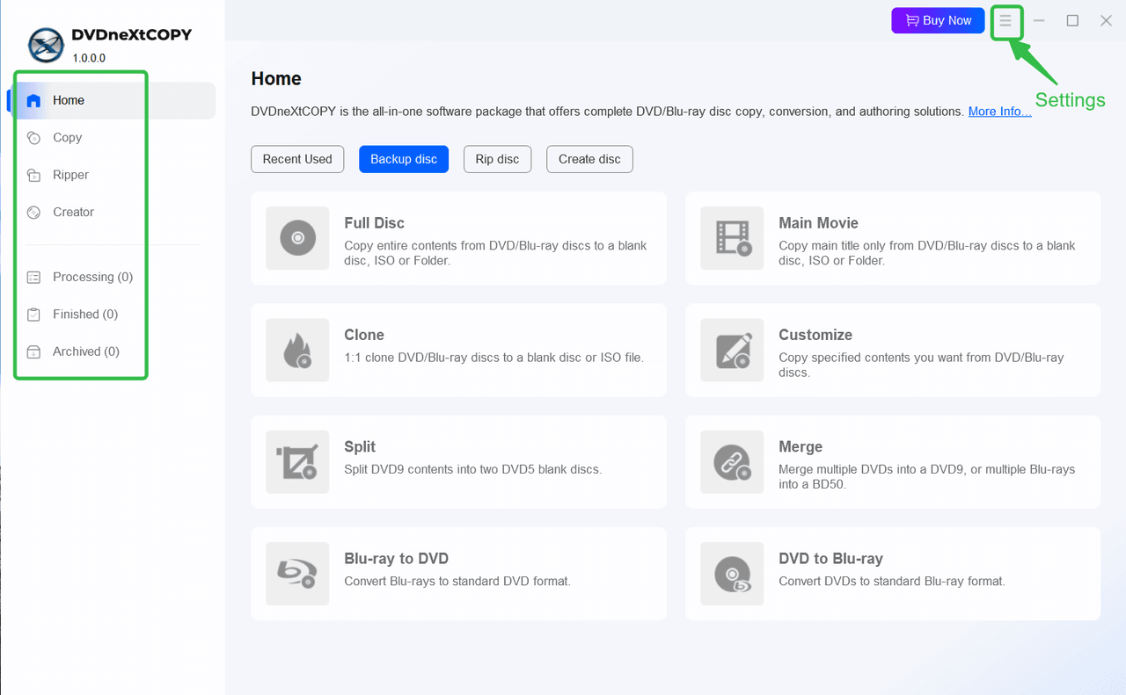Viewport: 1126px width, 695px height.
Task: Click version number 1.0.0.0
Action: click(89, 58)
